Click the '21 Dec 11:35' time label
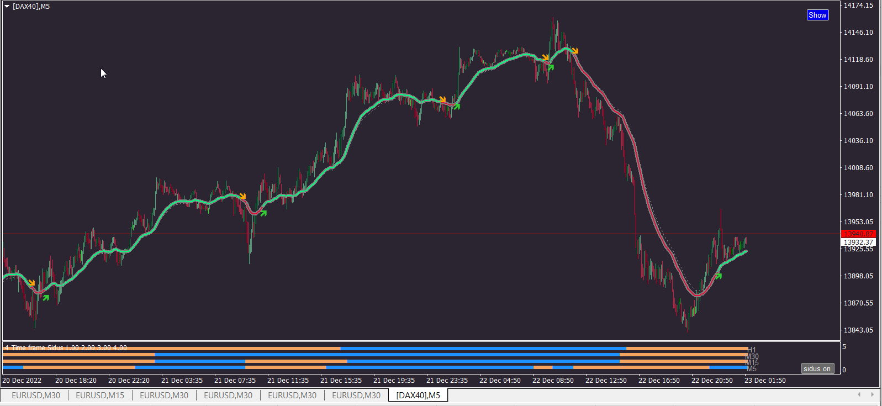This screenshot has height=406, width=882. (x=288, y=381)
